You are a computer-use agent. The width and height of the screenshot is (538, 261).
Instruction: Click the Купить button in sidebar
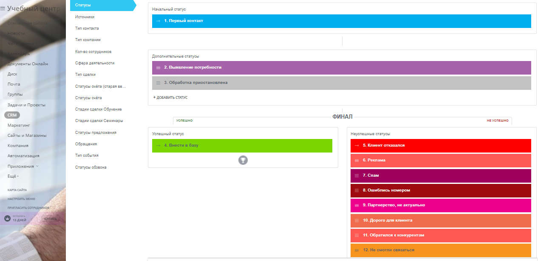pyautogui.click(x=51, y=219)
